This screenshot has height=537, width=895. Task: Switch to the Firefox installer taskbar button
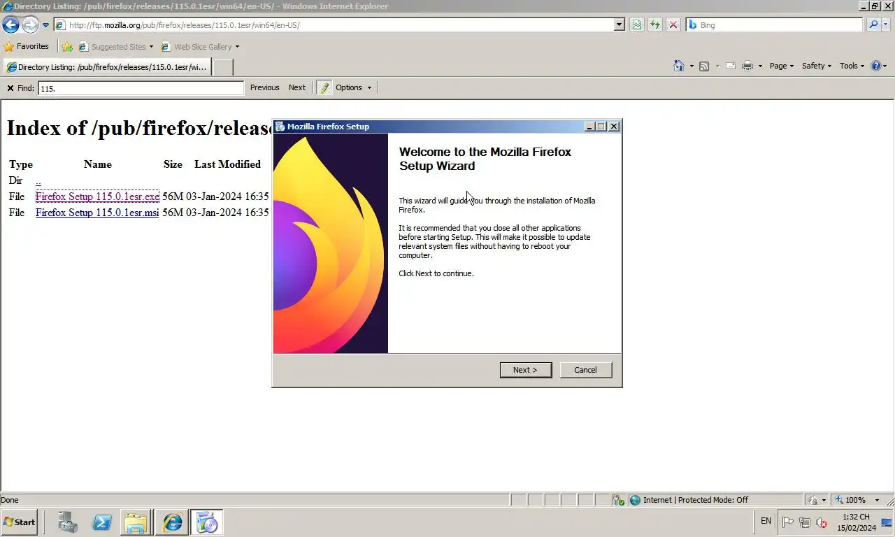click(x=207, y=522)
